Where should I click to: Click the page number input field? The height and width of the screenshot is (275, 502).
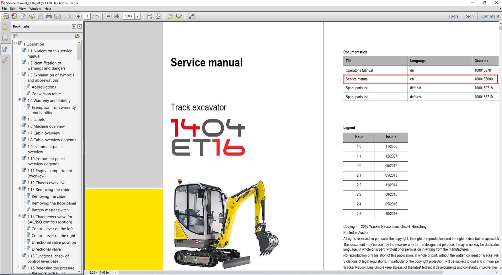point(87,16)
